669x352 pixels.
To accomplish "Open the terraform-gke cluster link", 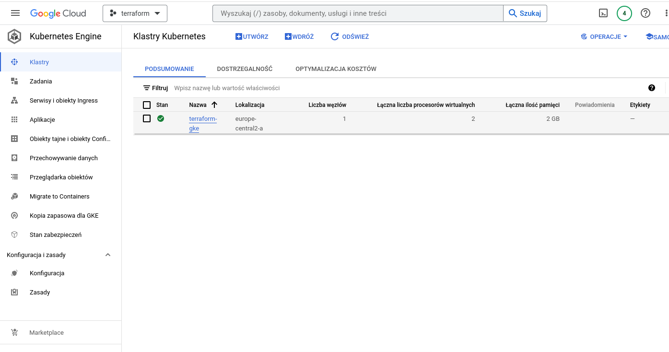I will pyautogui.click(x=202, y=123).
